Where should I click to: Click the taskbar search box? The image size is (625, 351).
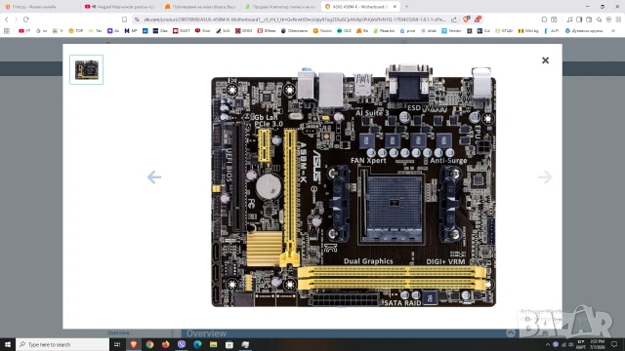pyautogui.click(x=62, y=344)
